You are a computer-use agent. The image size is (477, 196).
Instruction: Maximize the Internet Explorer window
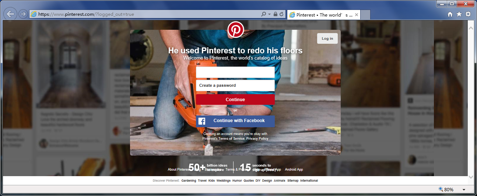coord(452,4)
